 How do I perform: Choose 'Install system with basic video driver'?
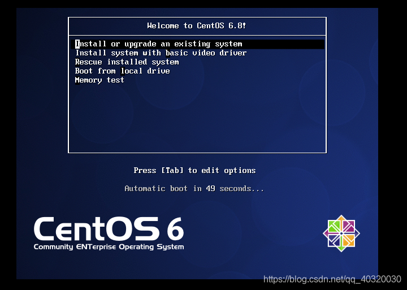click(161, 53)
